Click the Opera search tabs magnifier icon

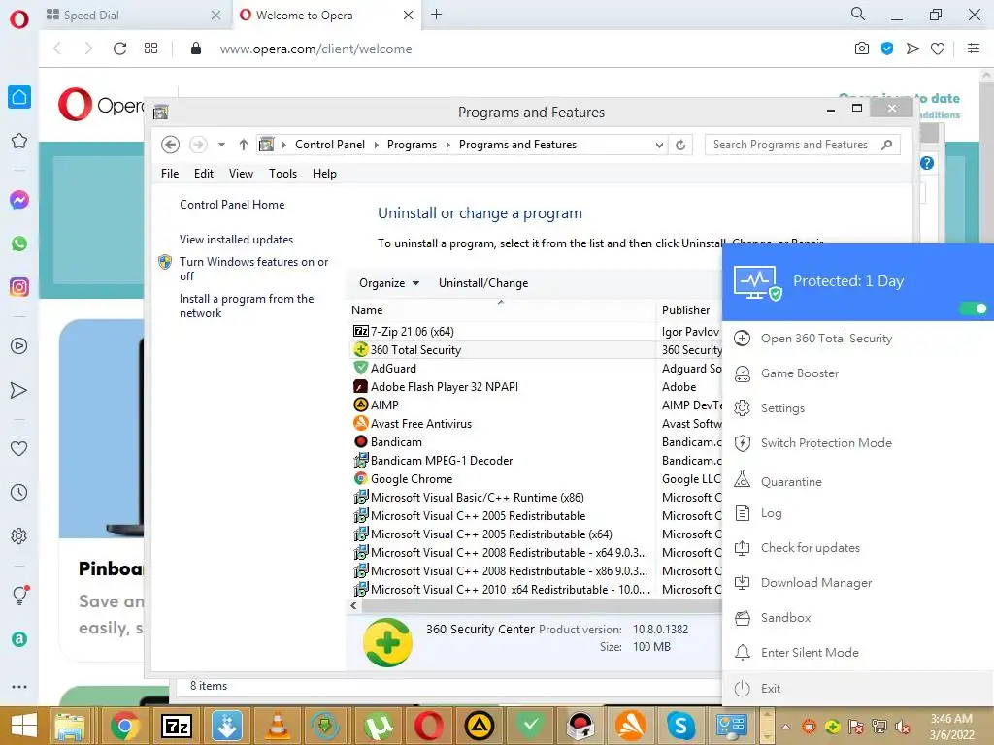coord(858,14)
